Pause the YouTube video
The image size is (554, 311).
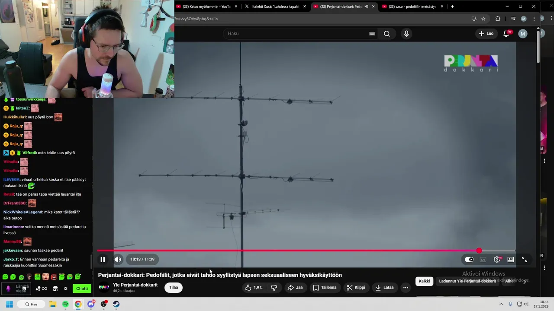(103, 260)
